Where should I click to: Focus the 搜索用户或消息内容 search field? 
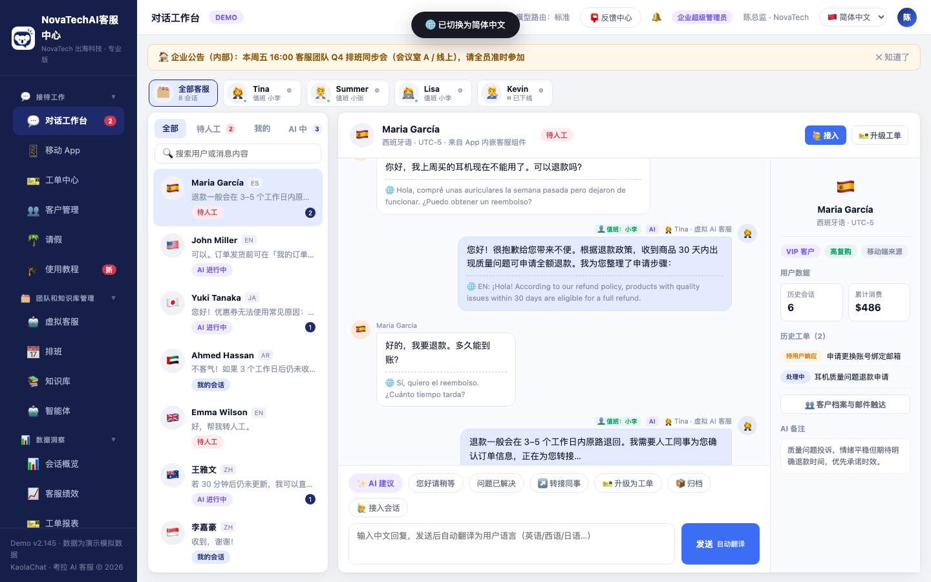coord(238,153)
